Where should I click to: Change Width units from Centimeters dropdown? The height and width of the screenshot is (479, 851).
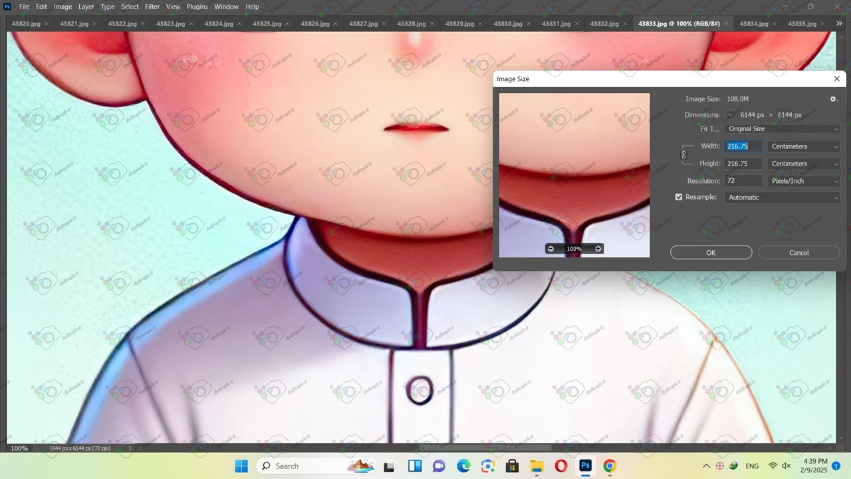click(x=804, y=146)
